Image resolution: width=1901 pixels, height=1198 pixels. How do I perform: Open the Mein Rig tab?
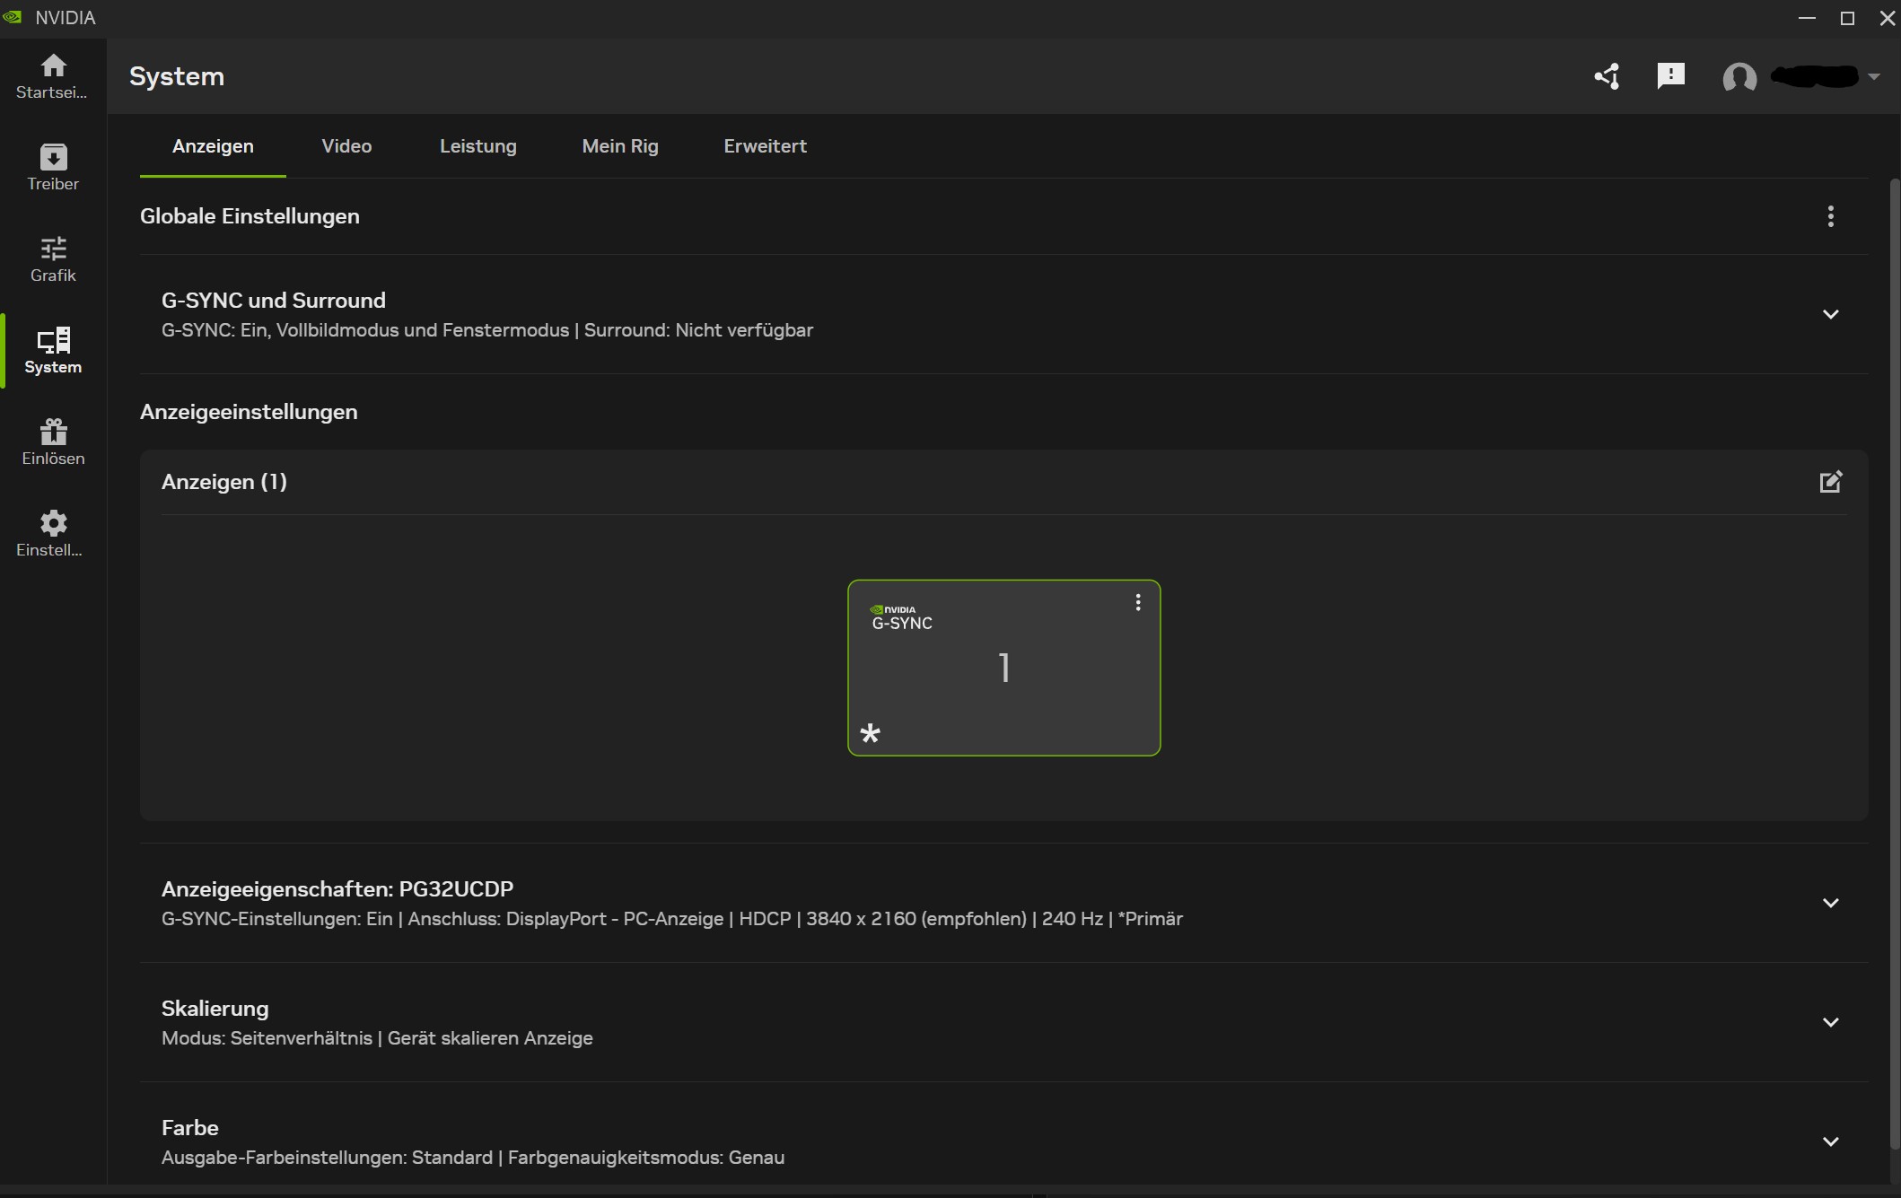[x=619, y=146]
